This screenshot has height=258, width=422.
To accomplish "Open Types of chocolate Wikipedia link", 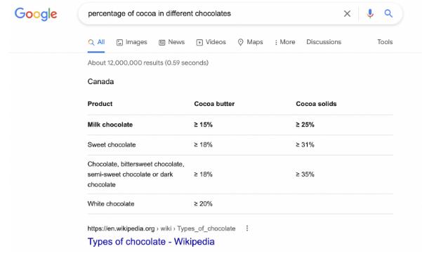I will [151, 242].
